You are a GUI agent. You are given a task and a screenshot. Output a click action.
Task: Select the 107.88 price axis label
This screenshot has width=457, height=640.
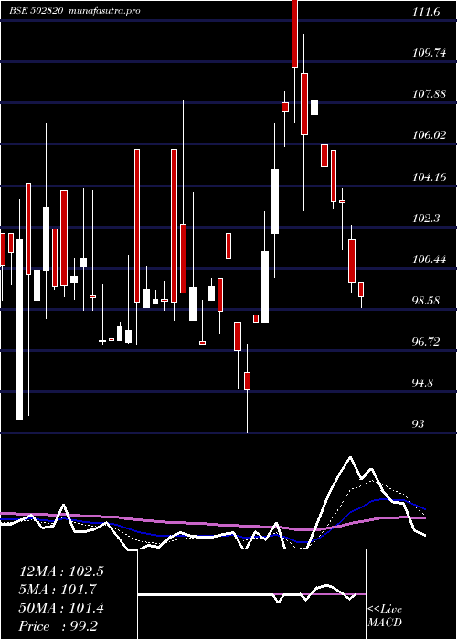coord(430,94)
